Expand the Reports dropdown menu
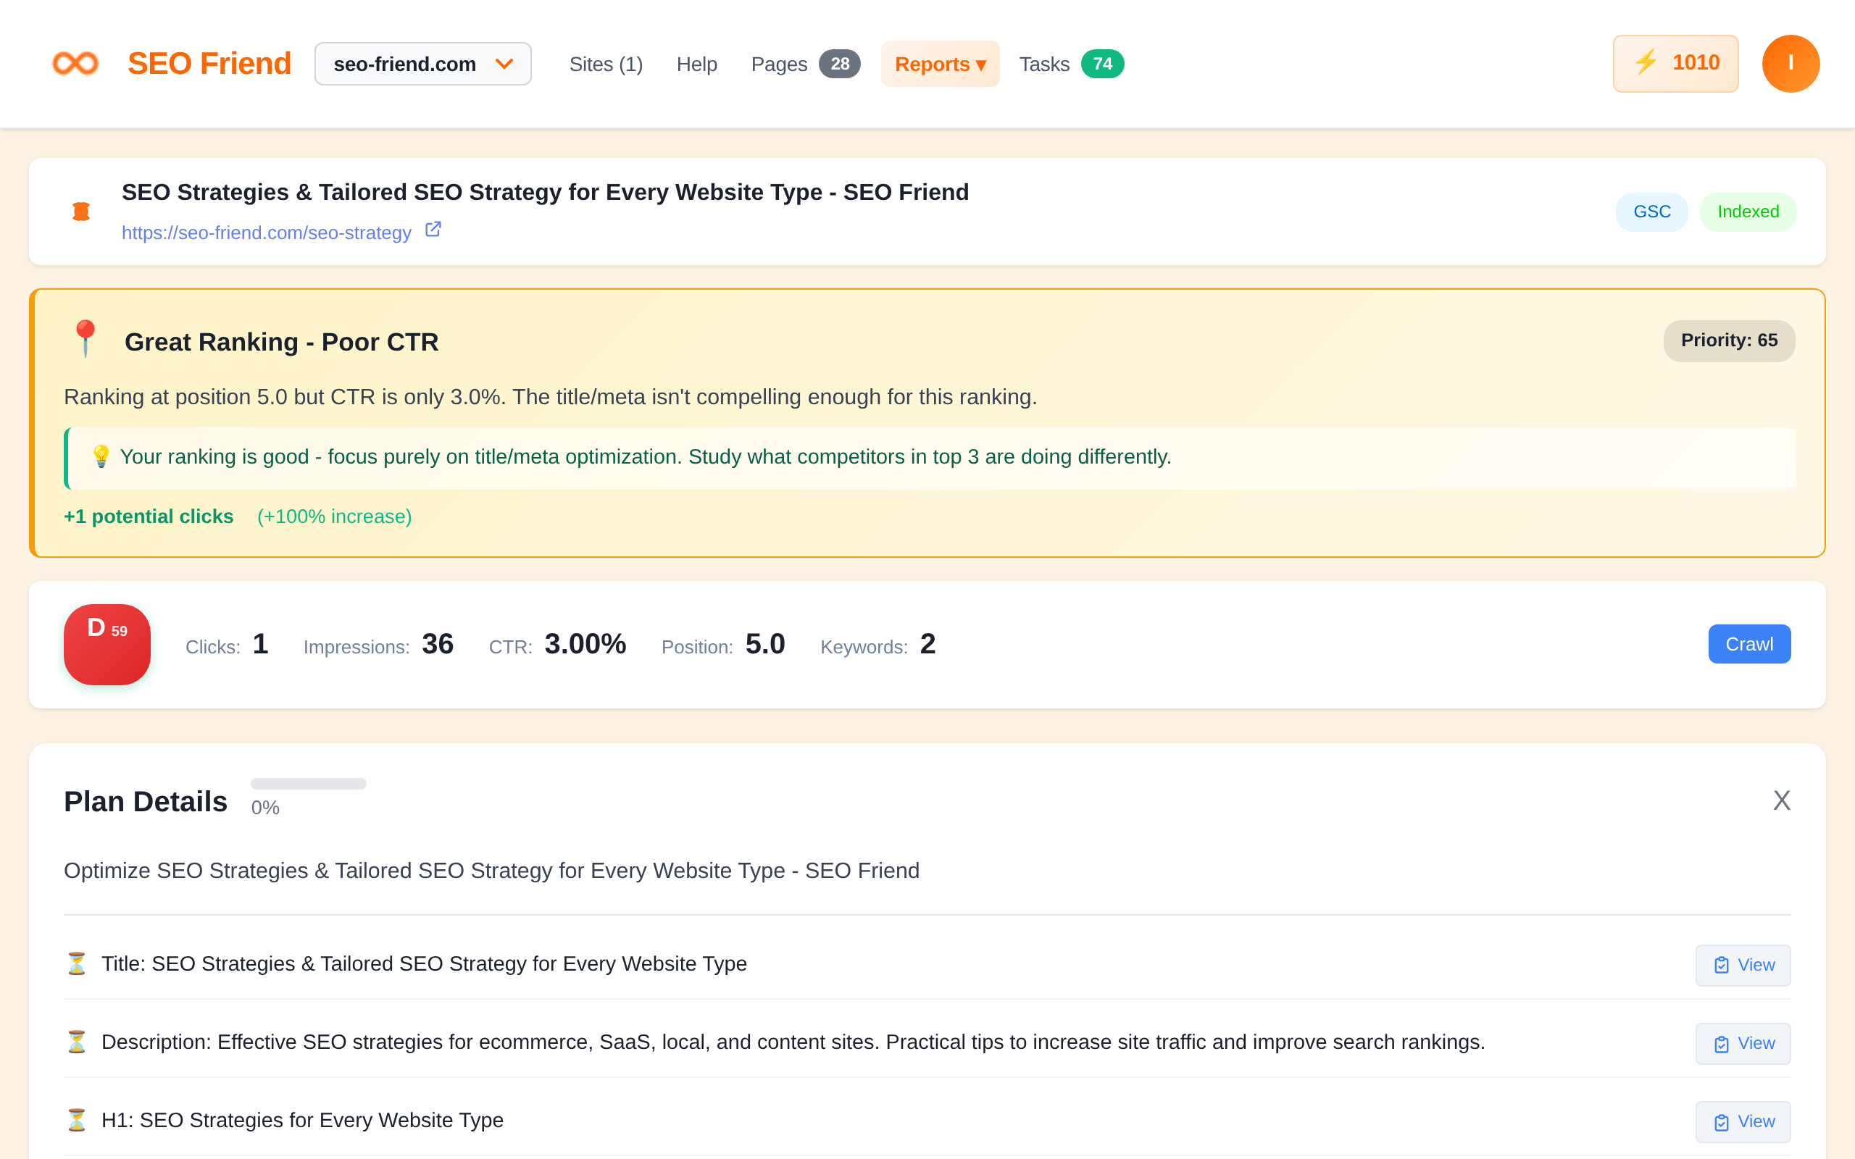Image resolution: width=1855 pixels, height=1159 pixels. tap(940, 64)
